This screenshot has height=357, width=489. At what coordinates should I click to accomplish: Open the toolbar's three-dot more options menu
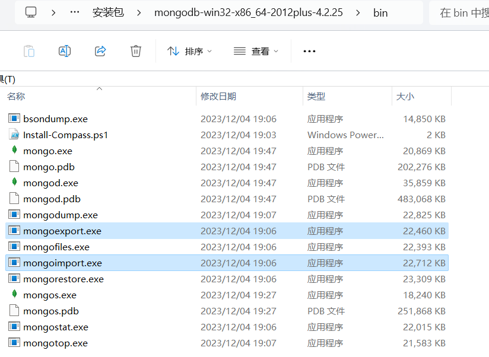point(309,51)
